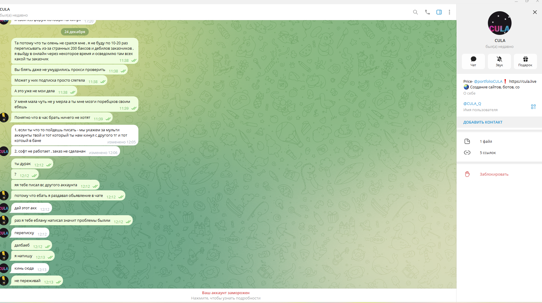Click the 'О себе' bio label
The width and height of the screenshot is (542, 303).
(x=469, y=93)
